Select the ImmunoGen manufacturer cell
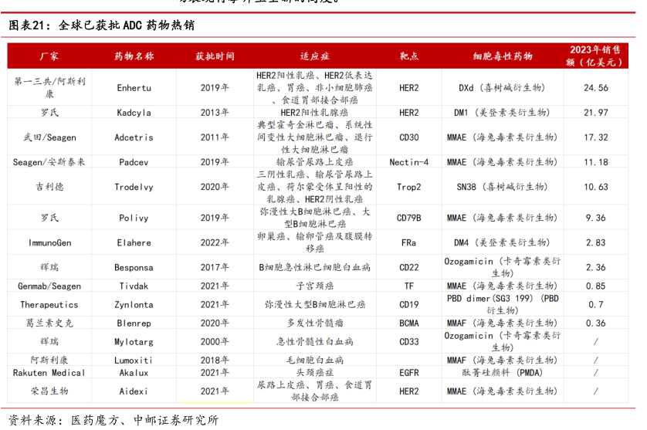The image size is (647, 430). click(49, 242)
